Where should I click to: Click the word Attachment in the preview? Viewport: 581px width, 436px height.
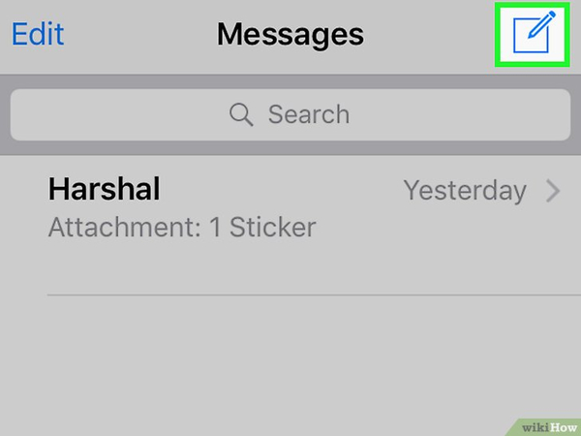click(x=125, y=227)
